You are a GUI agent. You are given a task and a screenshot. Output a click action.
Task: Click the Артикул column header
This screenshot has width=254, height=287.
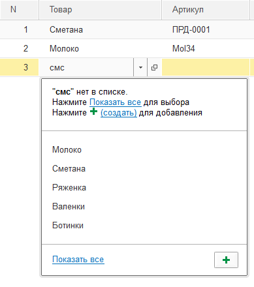click(x=206, y=10)
